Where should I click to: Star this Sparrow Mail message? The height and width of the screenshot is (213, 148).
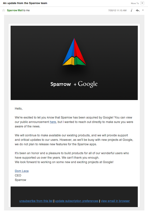(4, 10)
